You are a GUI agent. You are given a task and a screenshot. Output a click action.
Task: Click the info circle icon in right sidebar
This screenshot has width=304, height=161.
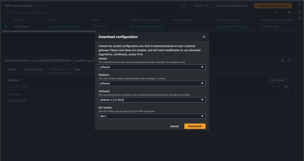(x=299, y=5)
